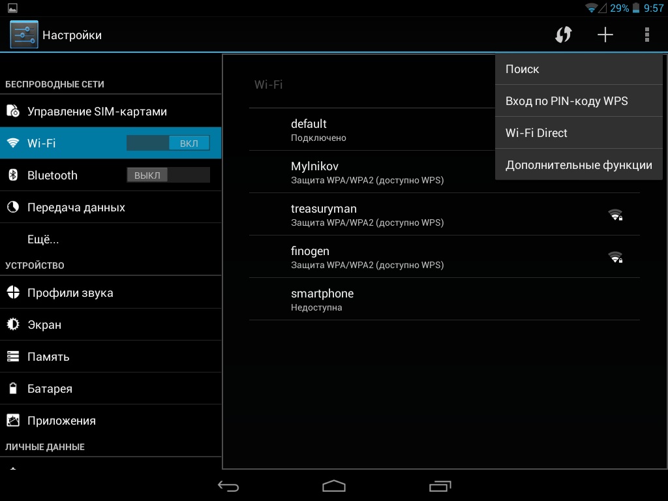The height and width of the screenshot is (501, 668).
Task: Open Wi-Fi Direct menu entry
Action: coord(579,133)
